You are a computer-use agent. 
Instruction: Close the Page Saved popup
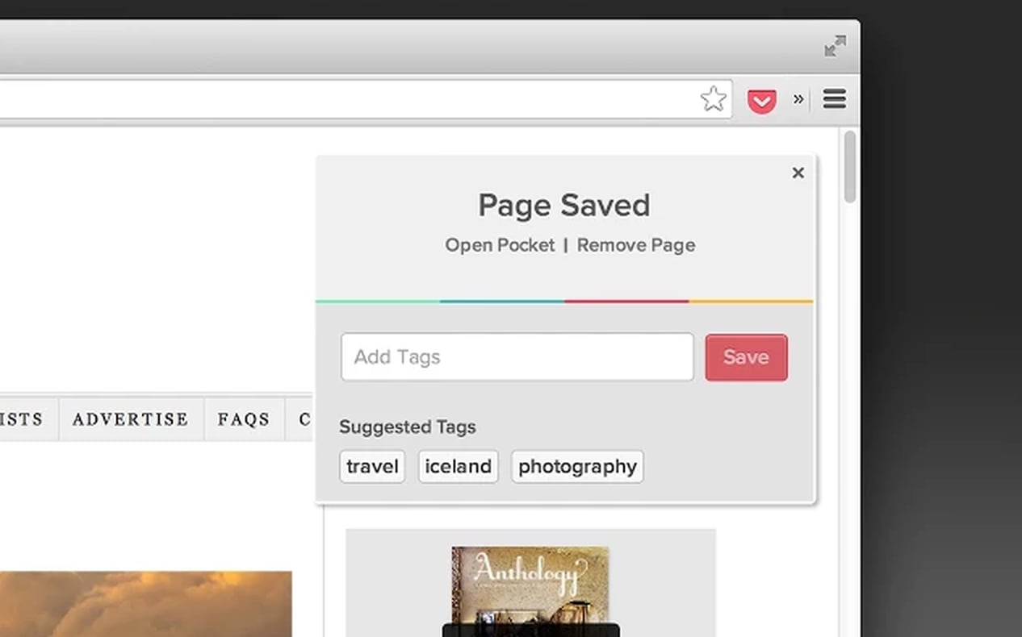click(798, 173)
